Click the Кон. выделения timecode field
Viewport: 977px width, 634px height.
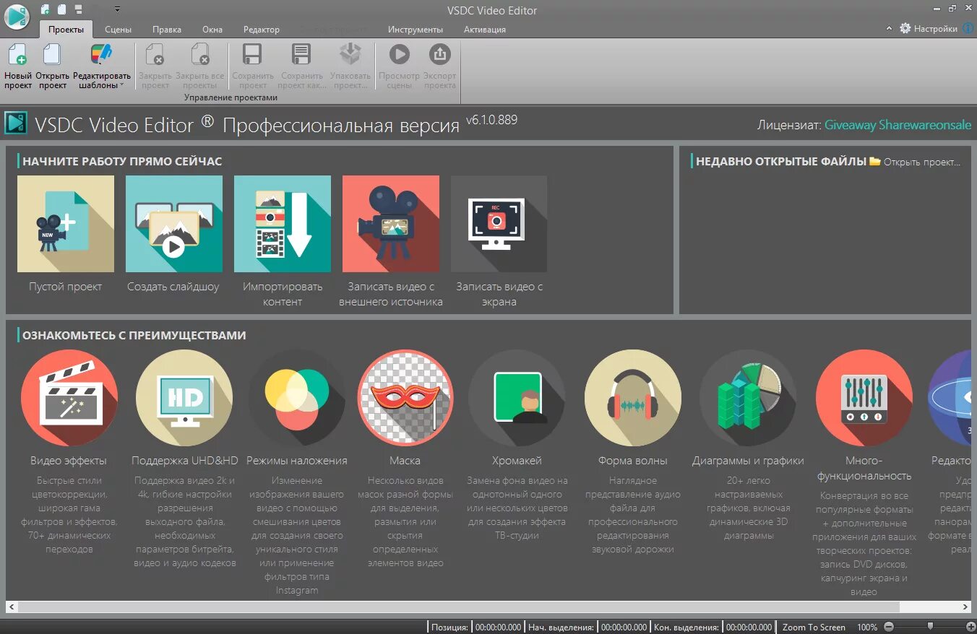click(749, 628)
